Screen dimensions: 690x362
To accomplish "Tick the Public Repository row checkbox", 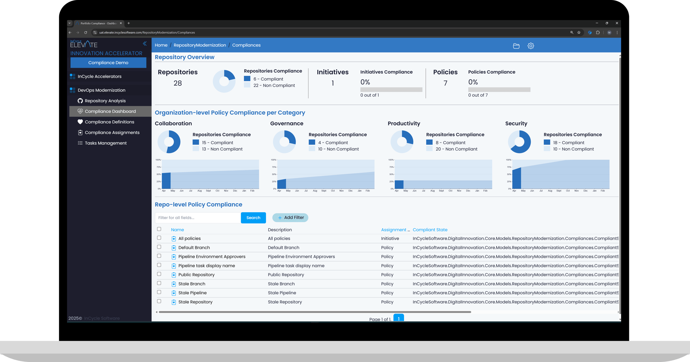I will pos(159,274).
